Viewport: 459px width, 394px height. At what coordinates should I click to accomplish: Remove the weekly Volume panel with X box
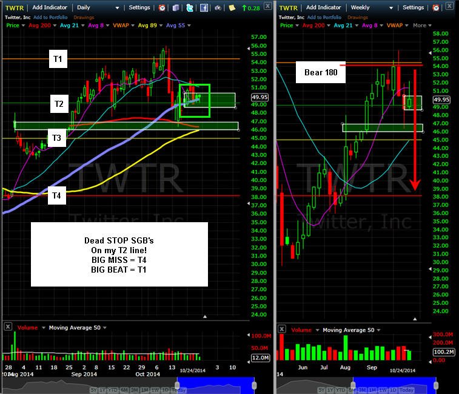(282, 329)
